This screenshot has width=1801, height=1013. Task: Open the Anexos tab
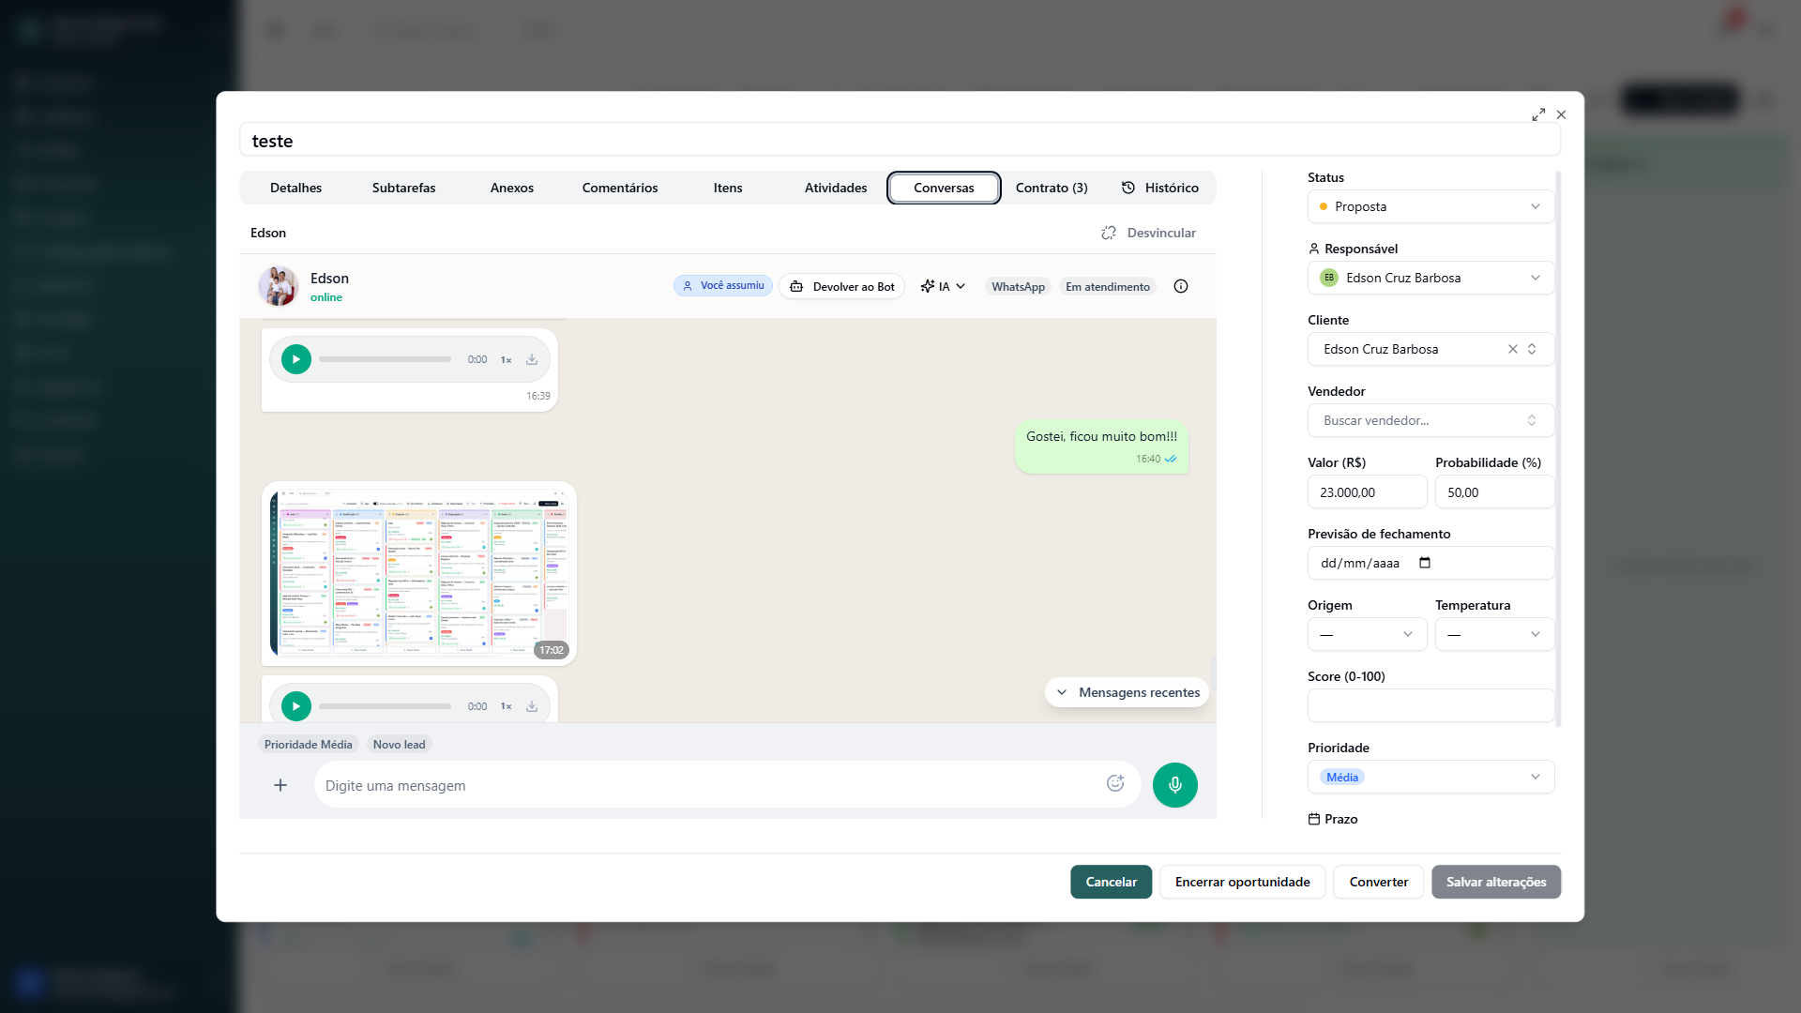coord(511,188)
